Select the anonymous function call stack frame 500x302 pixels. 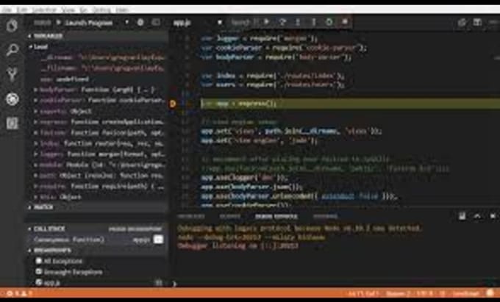[96, 240]
